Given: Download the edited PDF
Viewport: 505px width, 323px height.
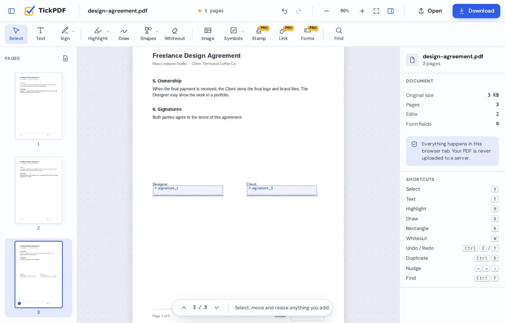Looking at the screenshot, I should 476,11.
